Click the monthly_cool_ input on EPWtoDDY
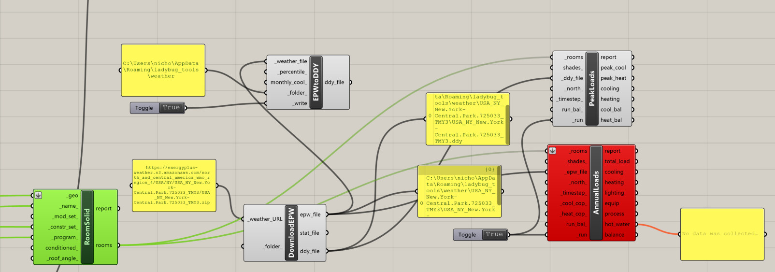Viewport: 775px width, 272px height. point(289,82)
